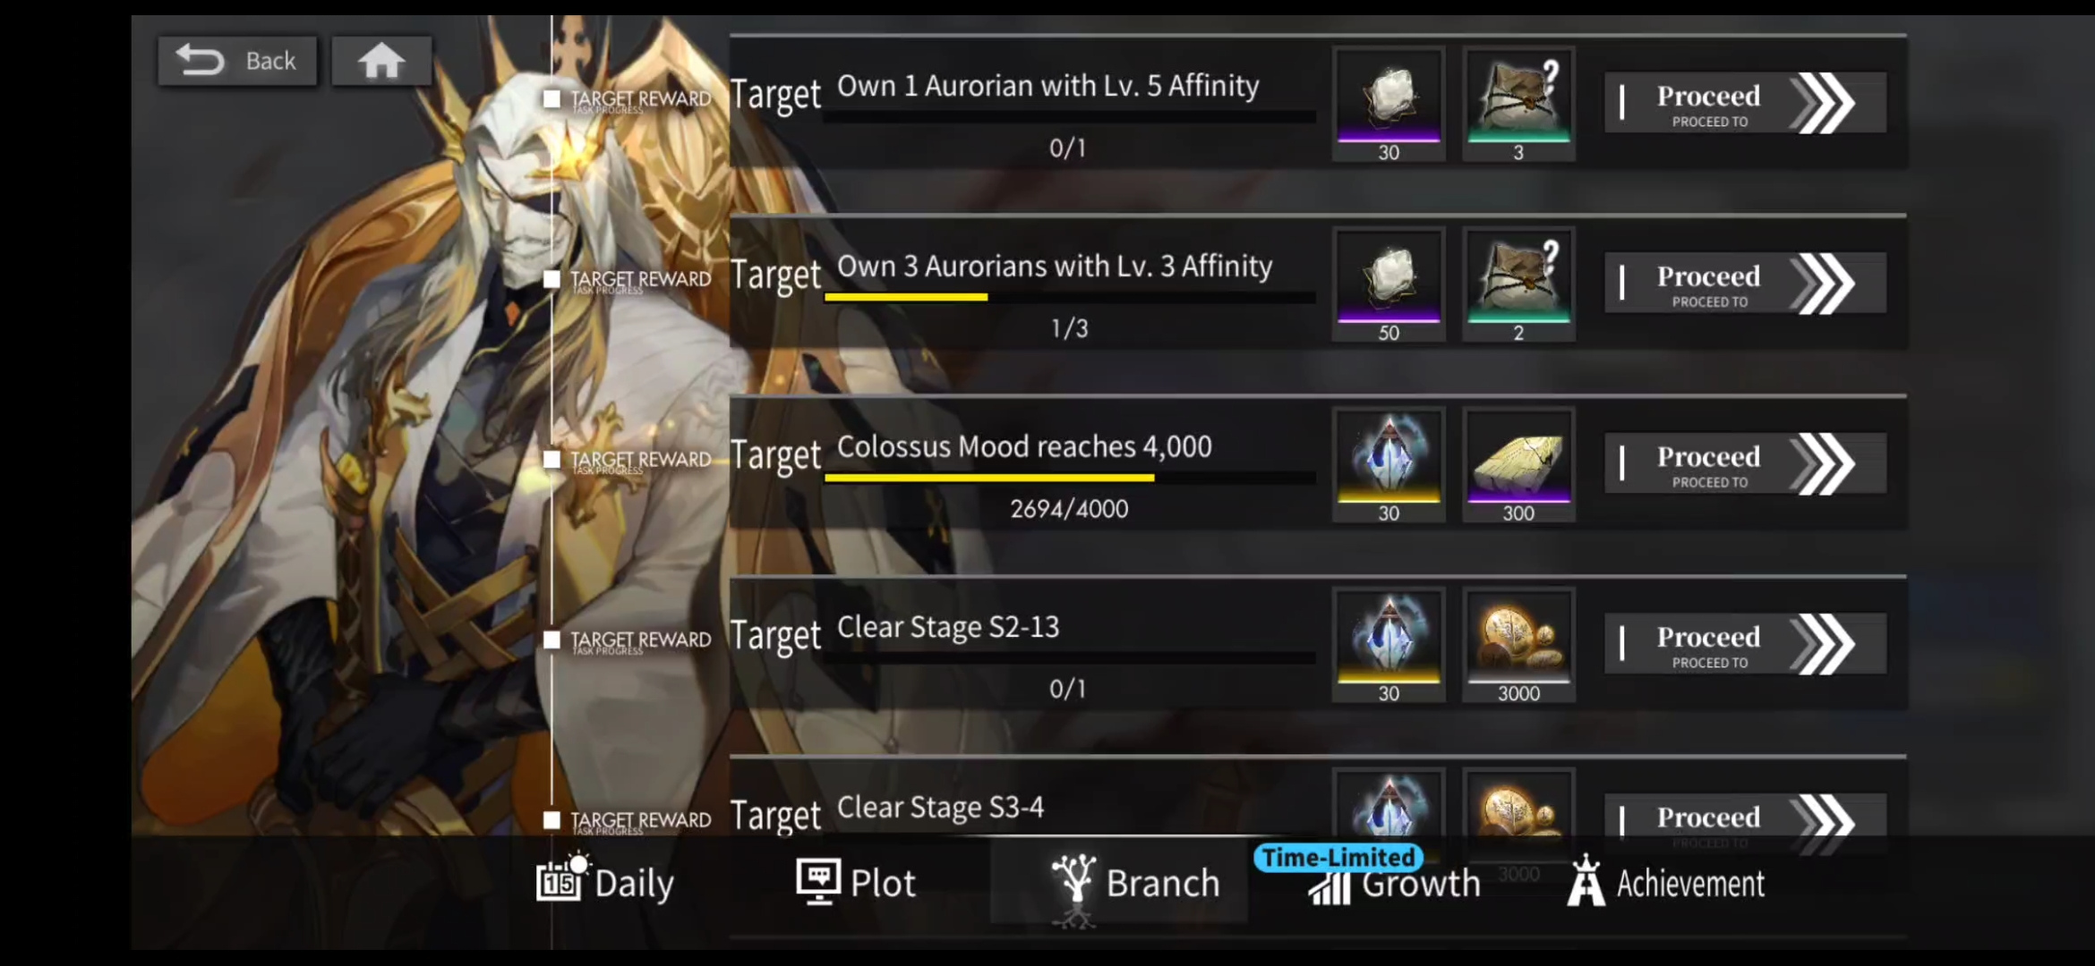Proceed to Own 1 Aurorian Lv. 5 Affinity task
The width and height of the screenshot is (2095, 966).
pos(1745,104)
